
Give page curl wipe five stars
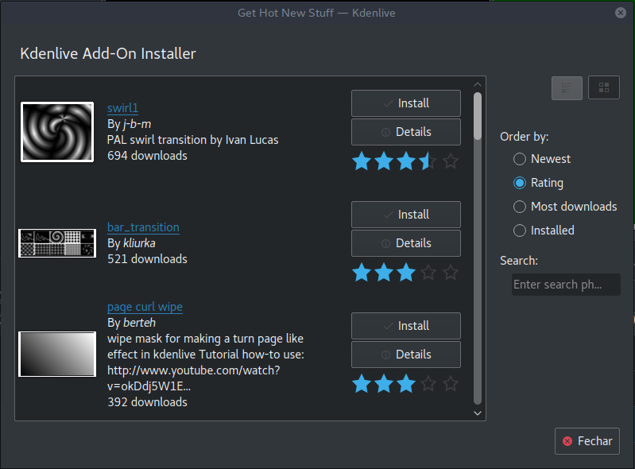click(x=451, y=384)
